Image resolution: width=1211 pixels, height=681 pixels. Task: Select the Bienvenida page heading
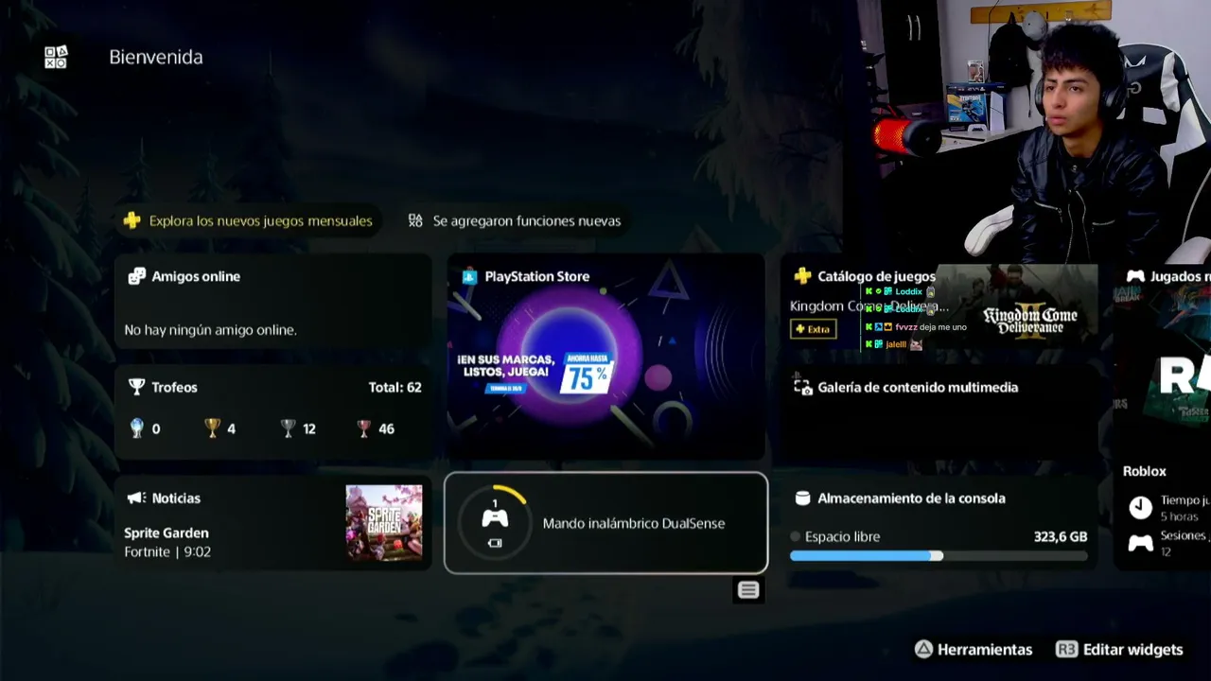[156, 57]
